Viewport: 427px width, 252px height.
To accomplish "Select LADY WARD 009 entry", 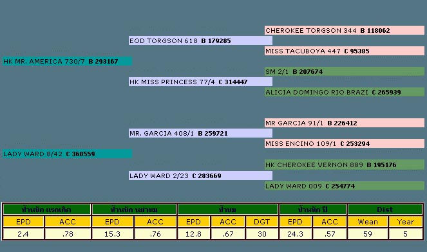I will pyautogui.click(x=344, y=186).
